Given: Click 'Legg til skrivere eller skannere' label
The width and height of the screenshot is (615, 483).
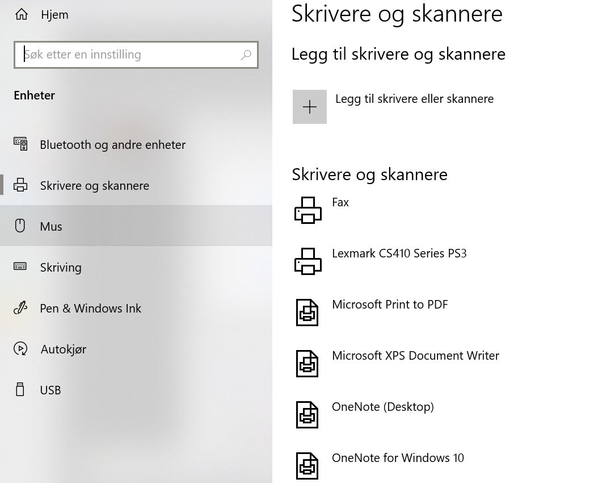Looking at the screenshot, I should pyautogui.click(x=414, y=99).
